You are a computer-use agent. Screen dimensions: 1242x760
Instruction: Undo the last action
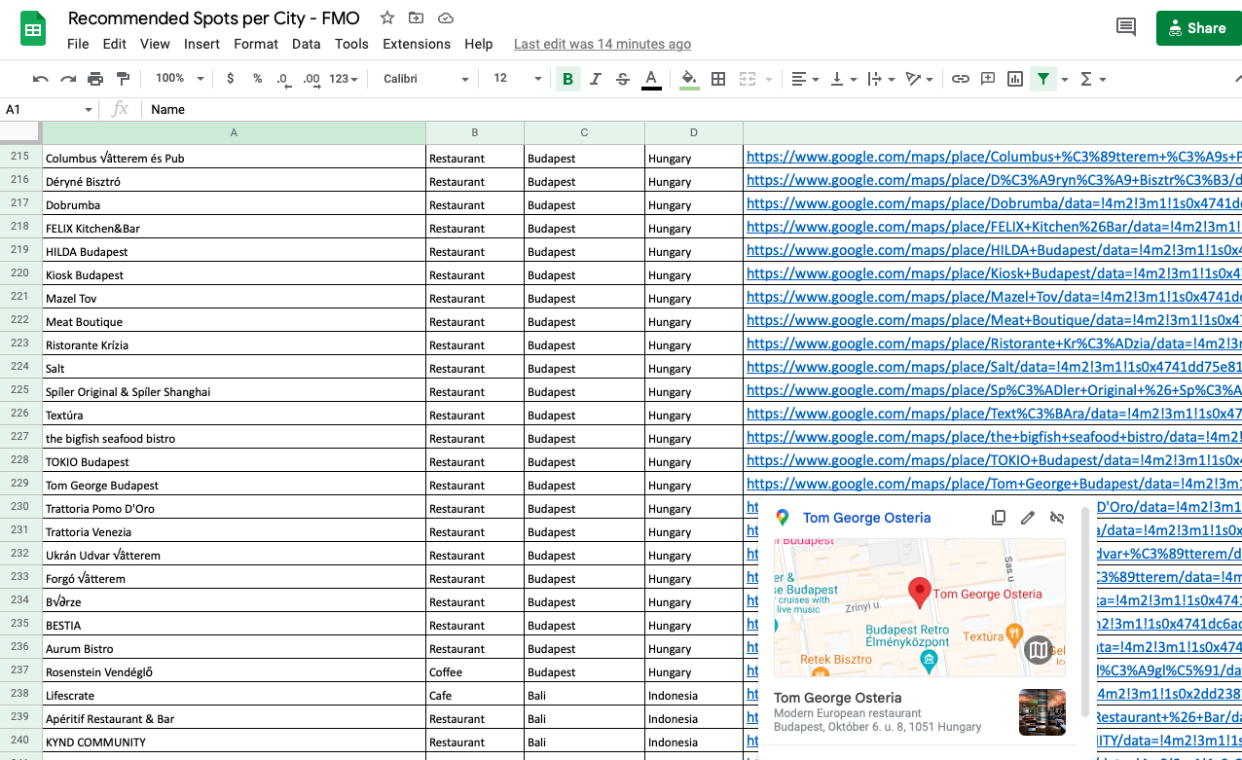(40, 79)
